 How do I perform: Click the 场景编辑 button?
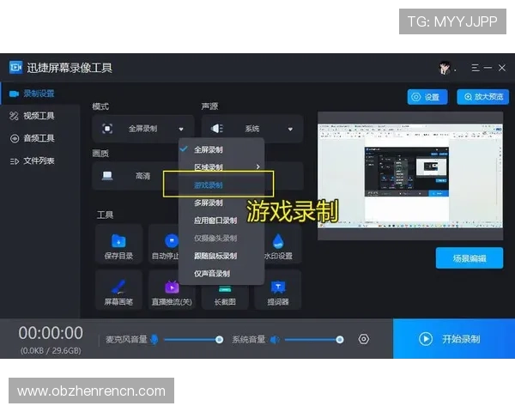coord(470,258)
